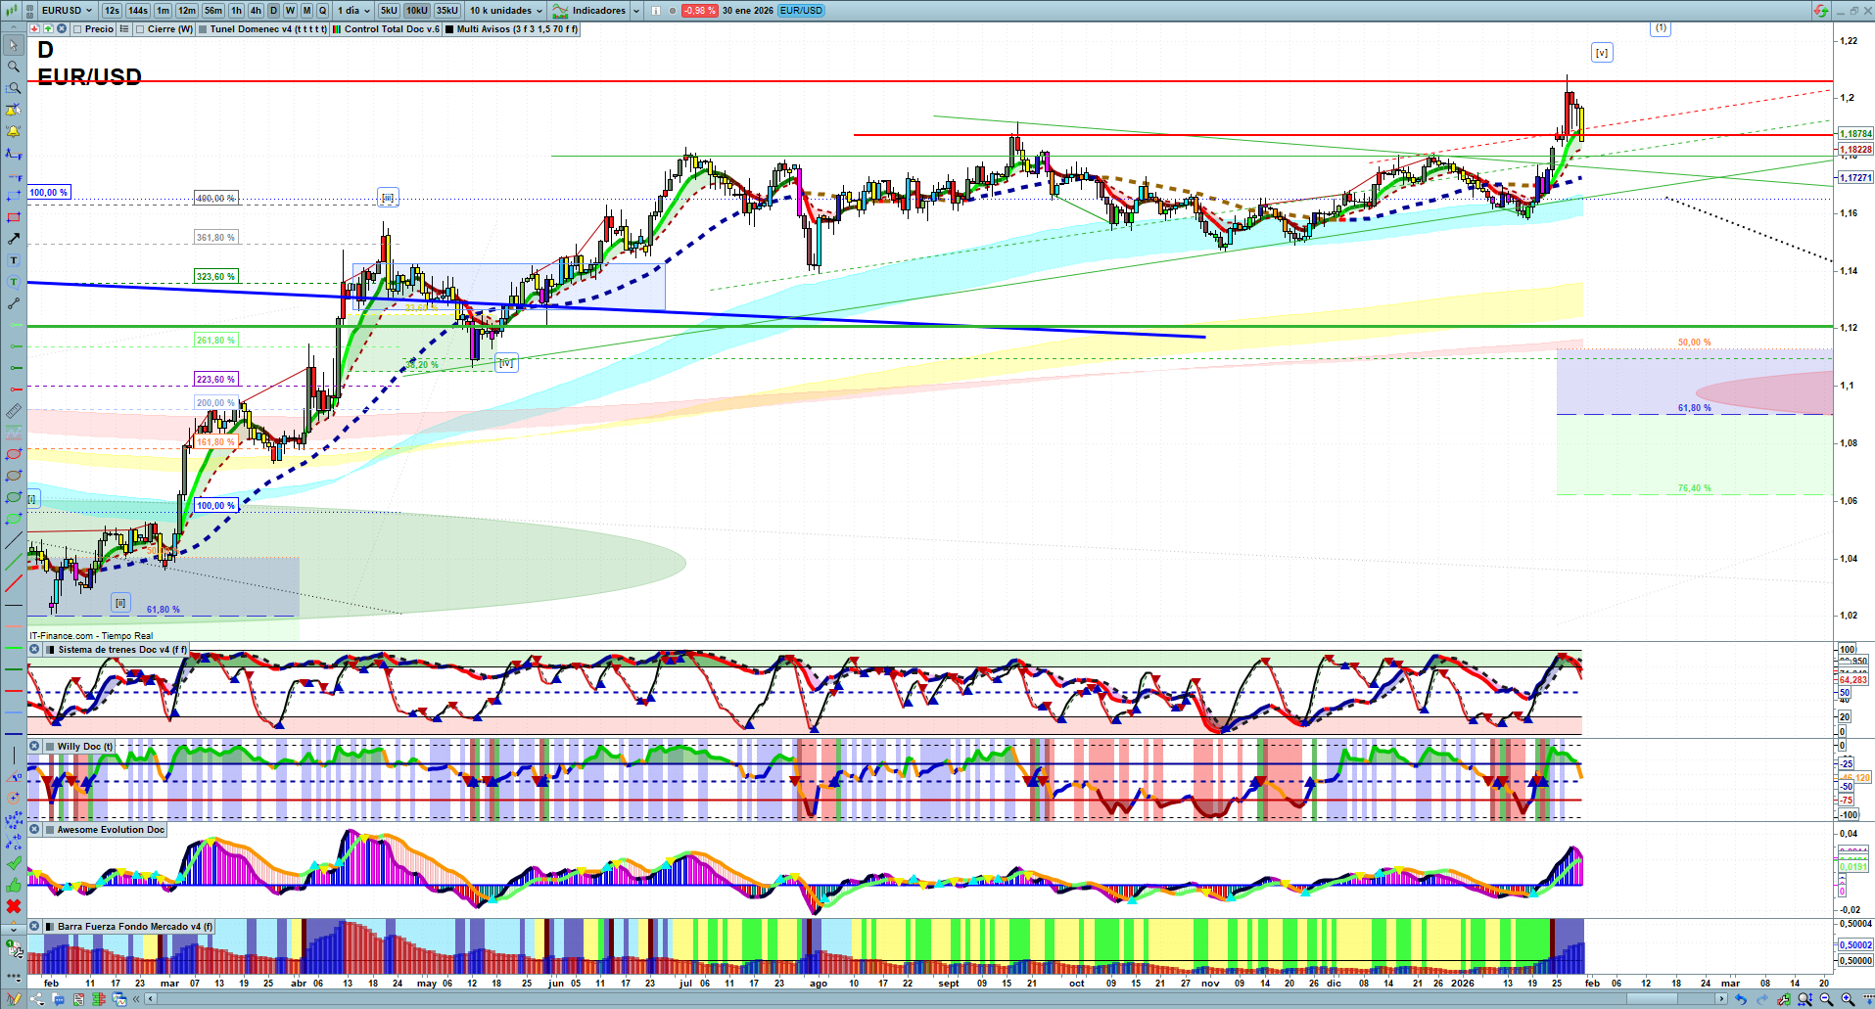Click the Indicadores button
This screenshot has height=1009, width=1875.
click(597, 11)
